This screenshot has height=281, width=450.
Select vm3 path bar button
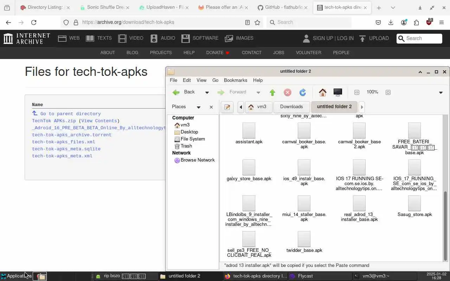pos(258,107)
